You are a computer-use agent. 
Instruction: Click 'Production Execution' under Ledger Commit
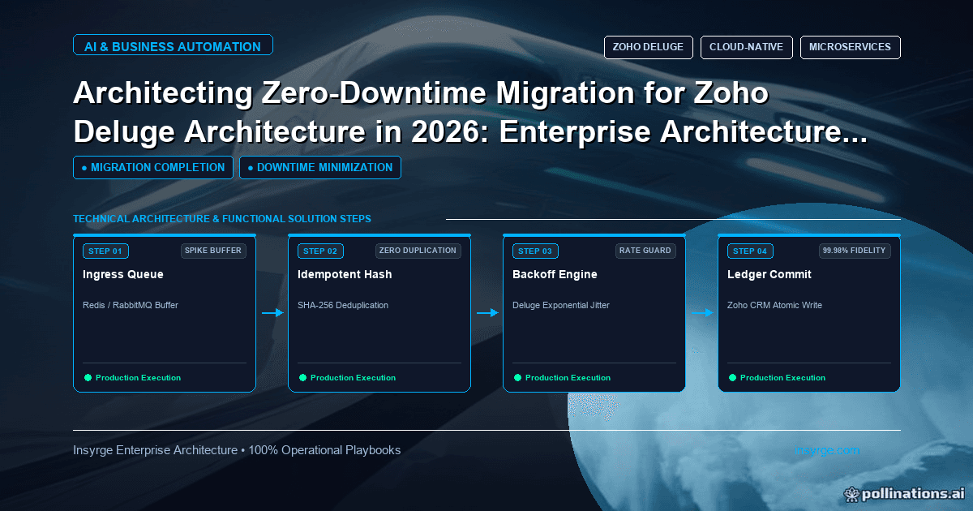(x=782, y=378)
